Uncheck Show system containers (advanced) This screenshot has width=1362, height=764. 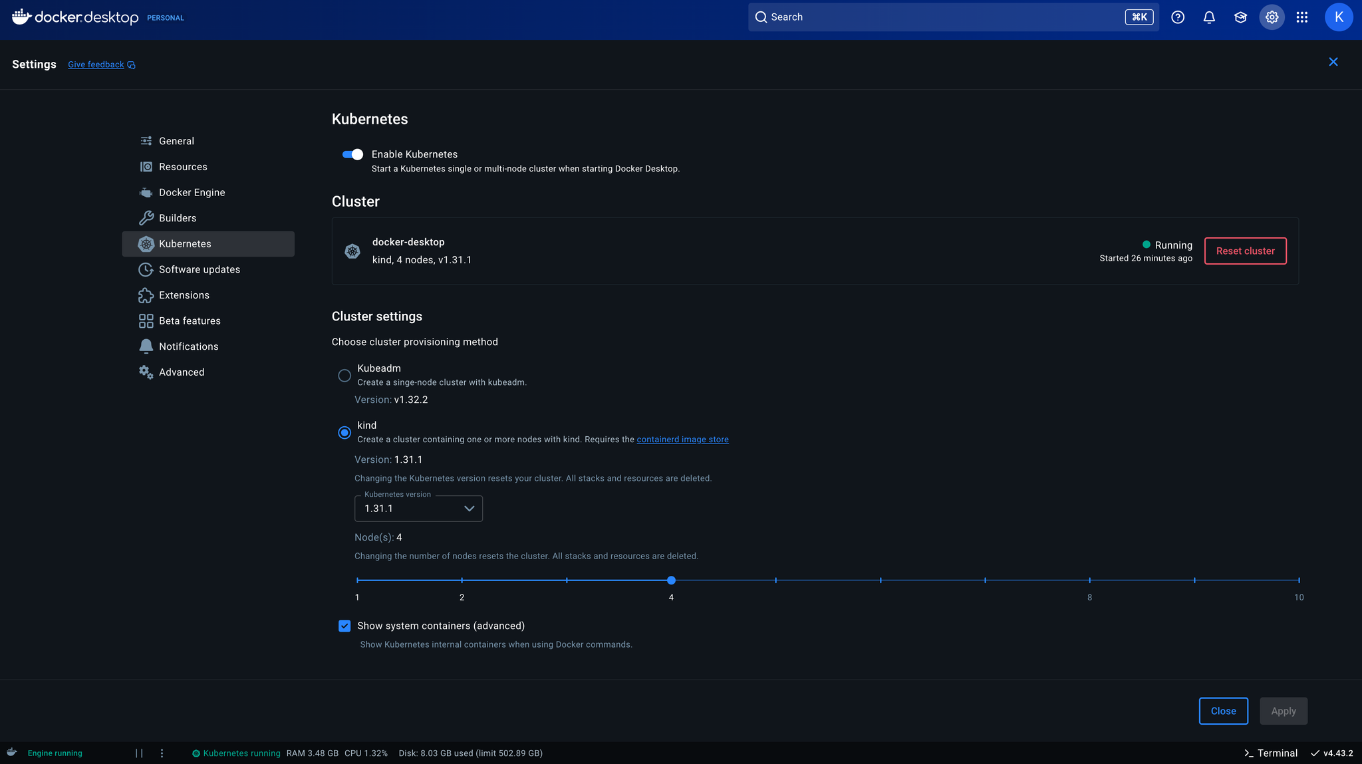(x=344, y=626)
